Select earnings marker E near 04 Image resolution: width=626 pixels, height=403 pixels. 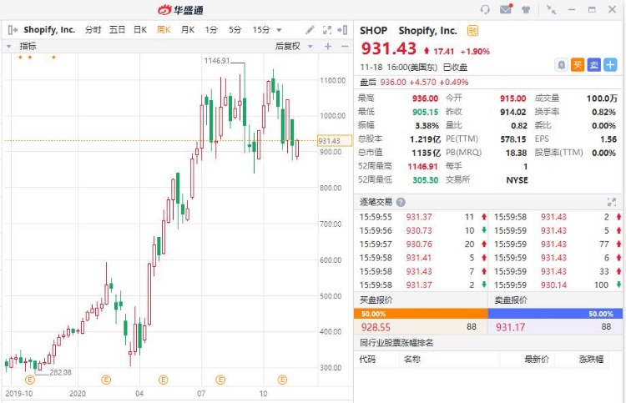(163, 380)
